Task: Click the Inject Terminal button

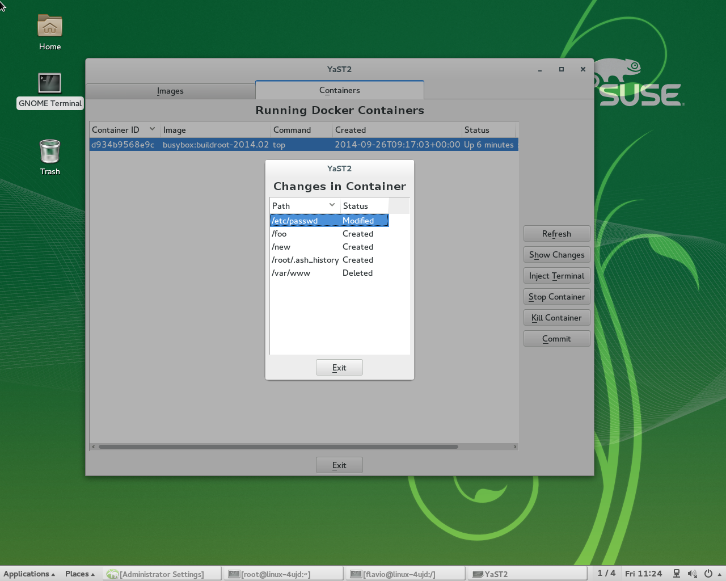Action: (x=556, y=276)
